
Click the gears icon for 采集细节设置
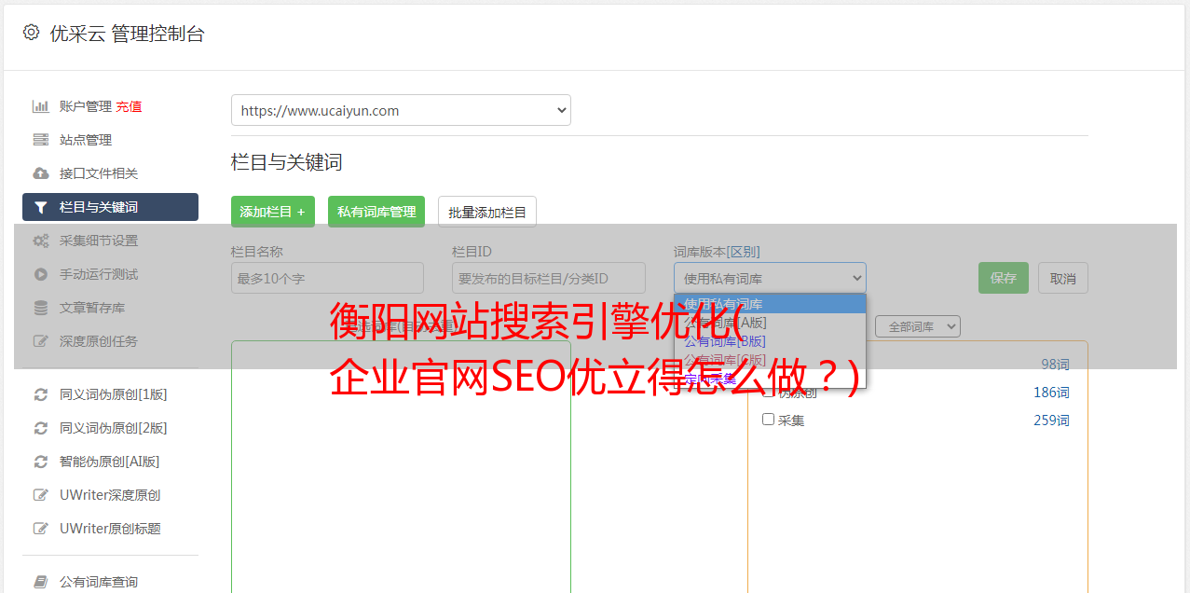click(40, 241)
